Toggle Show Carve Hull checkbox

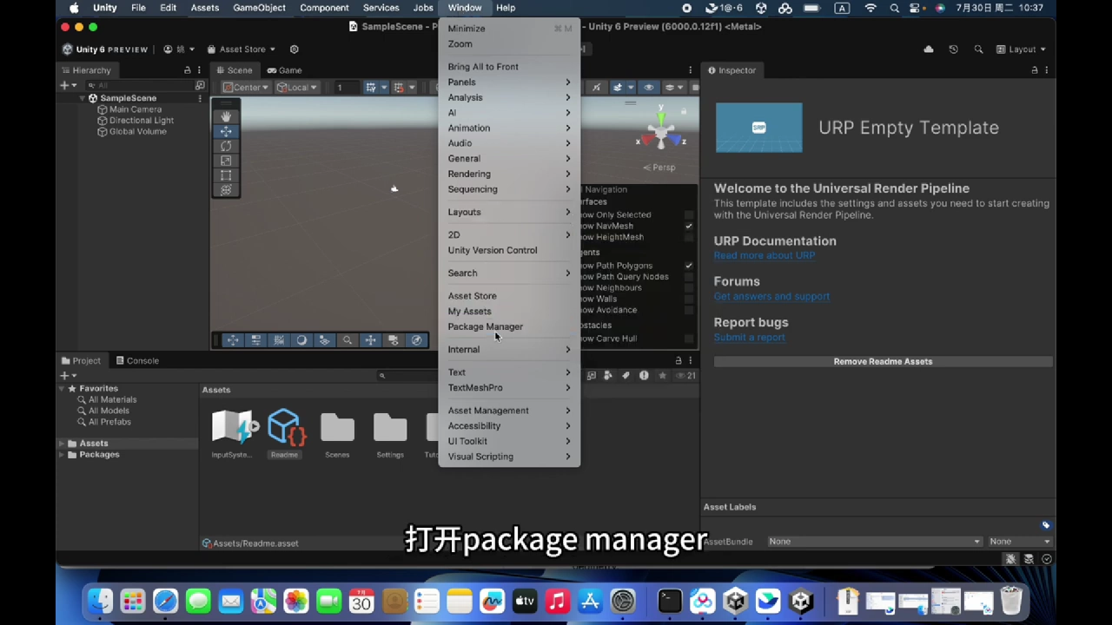coord(688,339)
